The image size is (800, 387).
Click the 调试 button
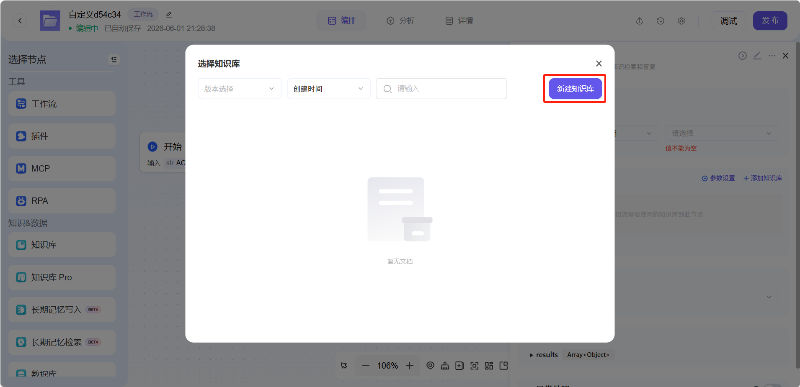(x=729, y=21)
